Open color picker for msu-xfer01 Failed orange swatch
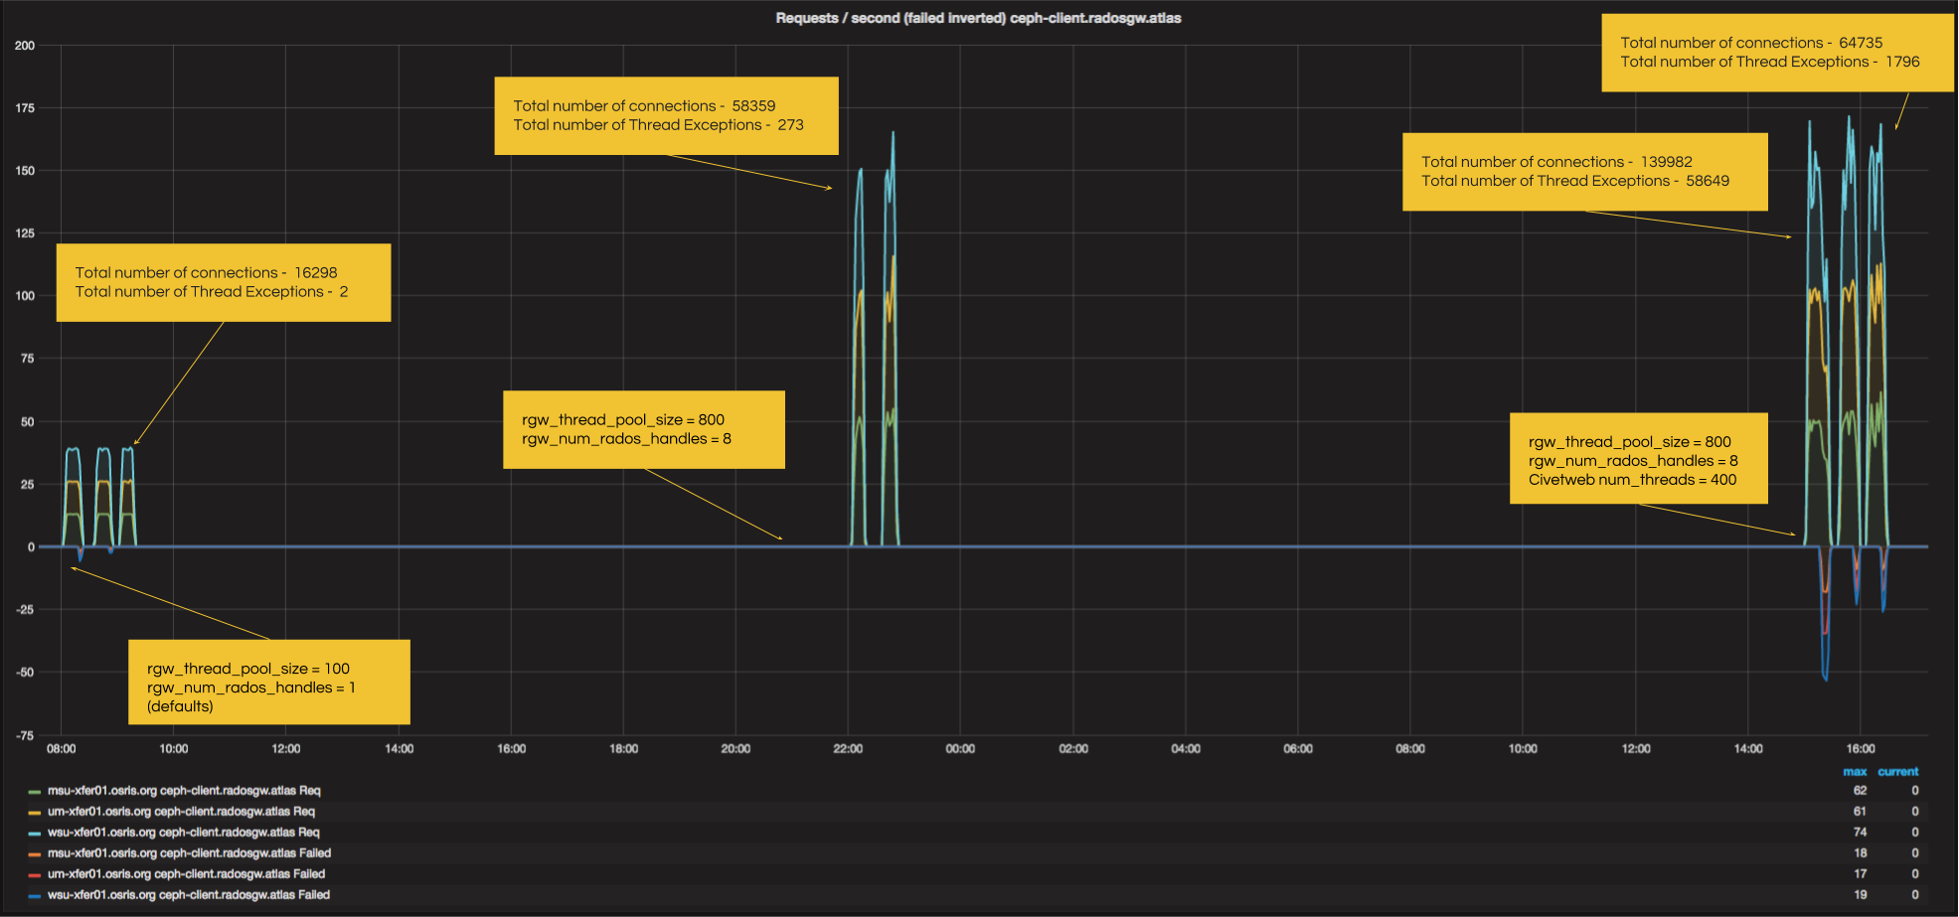The image size is (1959, 917). (35, 854)
